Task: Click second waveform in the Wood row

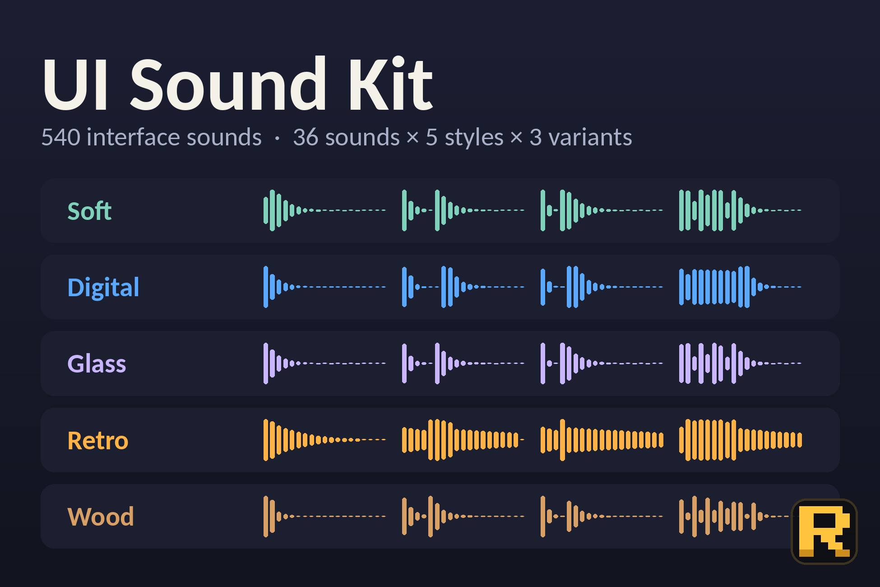Action: (x=463, y=517)
